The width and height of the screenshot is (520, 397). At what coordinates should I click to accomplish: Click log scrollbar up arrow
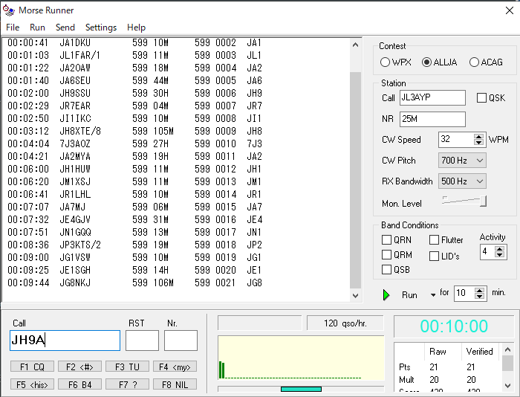pyautogui.click(x=356, y=45)
